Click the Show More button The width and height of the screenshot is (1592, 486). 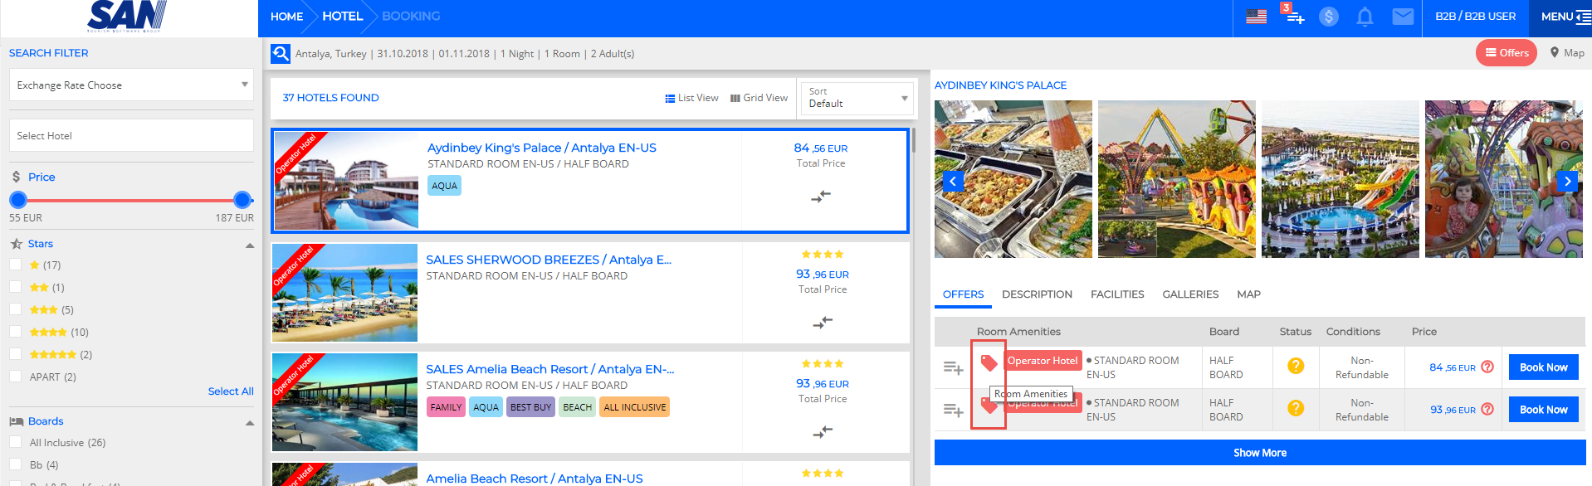[1259, 453]
